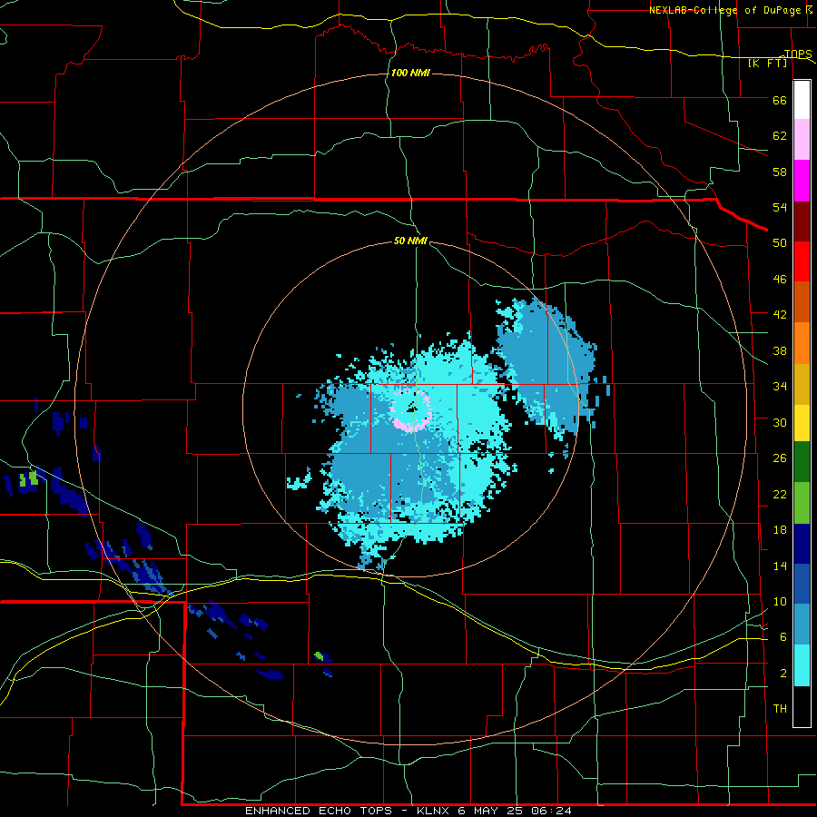Click the legend value '30'
The width and height of the screenshot is (817, 817).
pyautogui.click(x=780, y=422)
